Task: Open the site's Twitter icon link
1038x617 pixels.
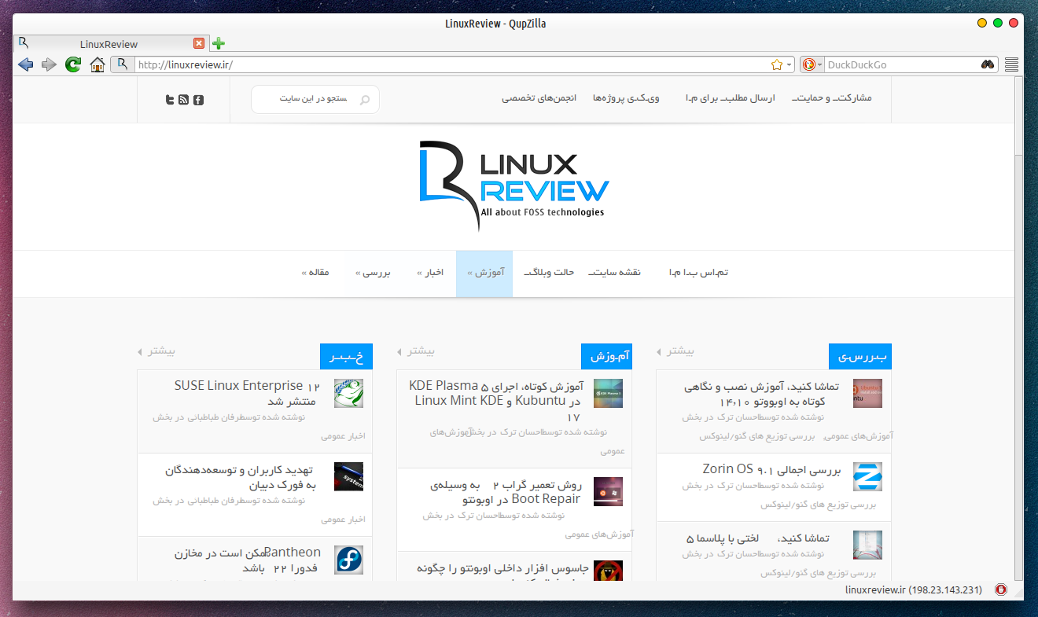Action: pyautogui.click(x=170, y=99)
